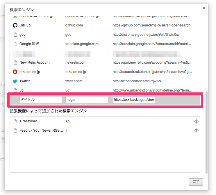Screen dimensions: 216x195
Task: Click the Feedly page icon
Action: pos(15,130)
